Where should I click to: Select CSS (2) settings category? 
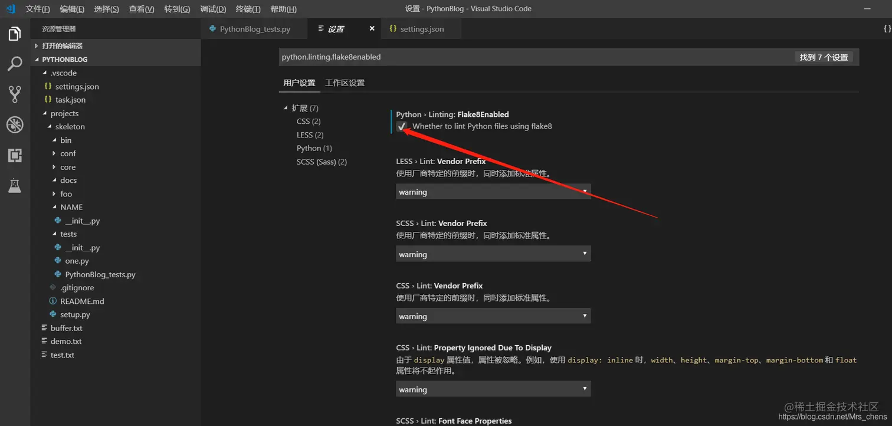pyautogui.click(x=309, y=121)
